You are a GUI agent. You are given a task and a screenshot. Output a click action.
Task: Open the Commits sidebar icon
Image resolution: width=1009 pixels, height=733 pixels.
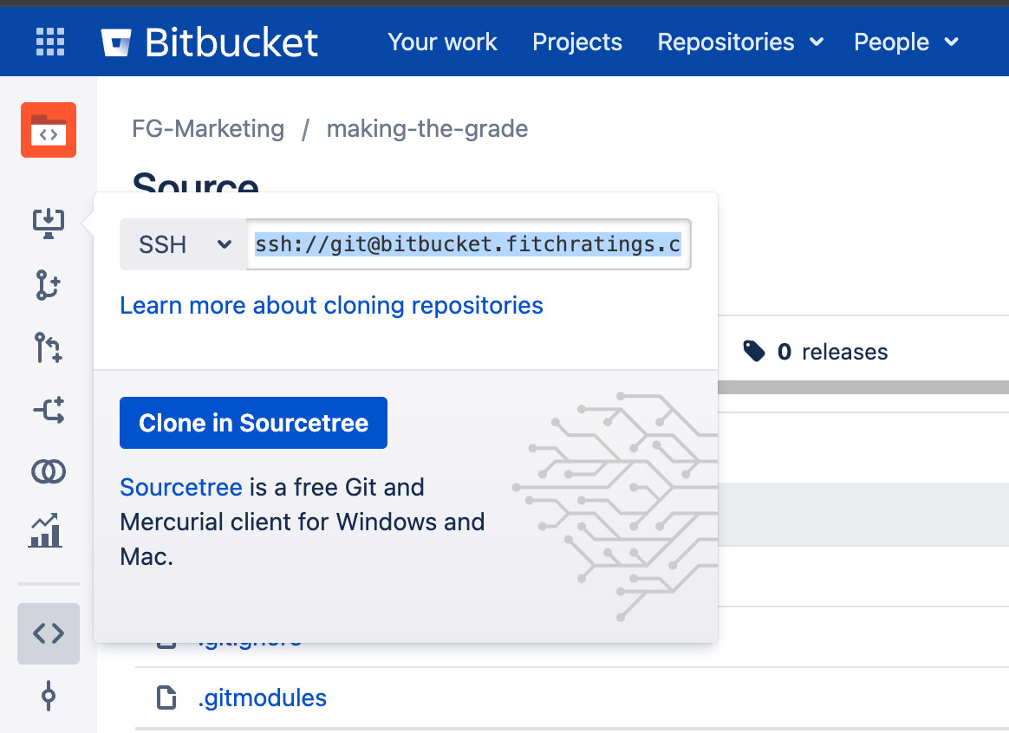(49, 696)
